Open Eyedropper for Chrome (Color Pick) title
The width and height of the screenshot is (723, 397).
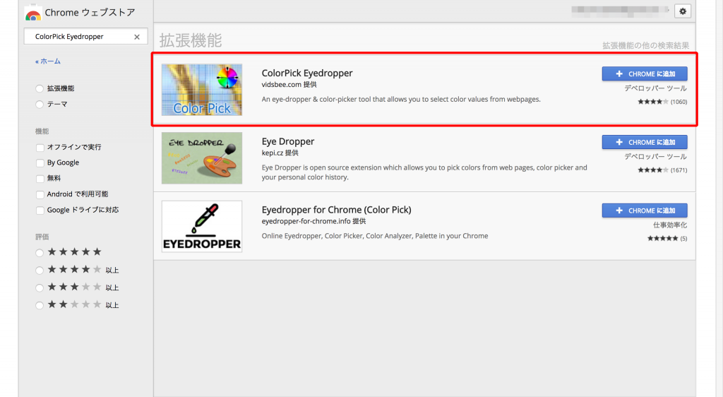[336, 209]
